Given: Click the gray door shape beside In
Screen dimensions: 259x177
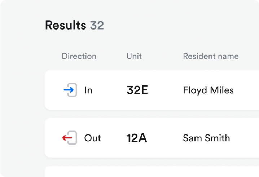Looking at the screenshot, I should click(x=73, y=90).
